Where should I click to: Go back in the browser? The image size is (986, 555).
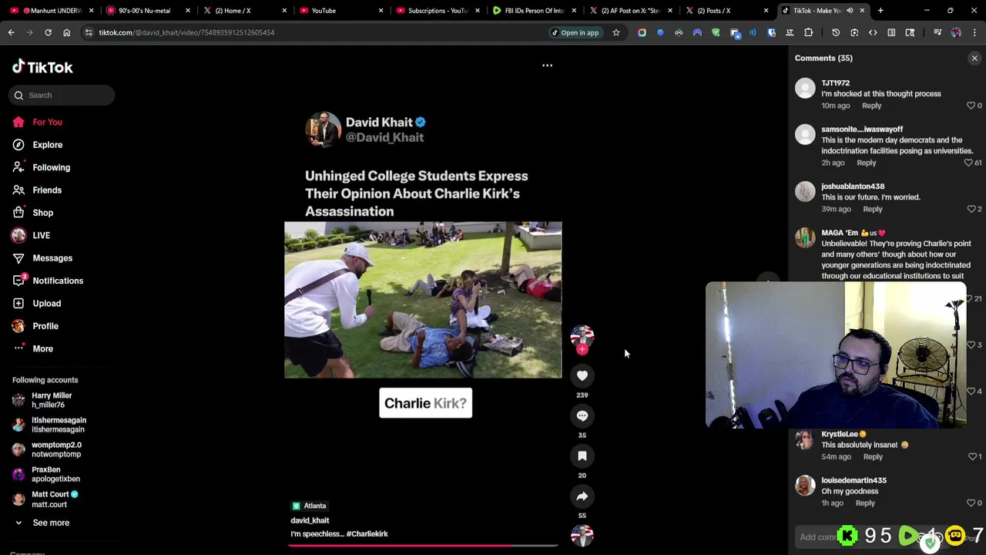click(11, 32)
